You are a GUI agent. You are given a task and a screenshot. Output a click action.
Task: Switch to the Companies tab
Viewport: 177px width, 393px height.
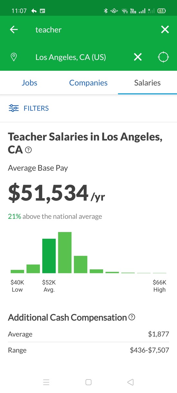[88, 83]
